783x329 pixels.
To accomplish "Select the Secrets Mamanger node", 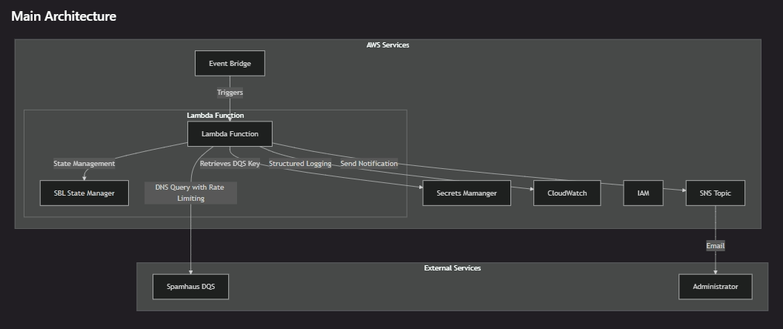I will (467, 193).
